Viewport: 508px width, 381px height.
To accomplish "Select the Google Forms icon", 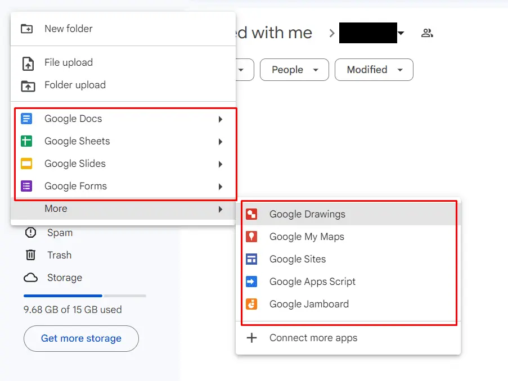I will click(x=26, y=186).
